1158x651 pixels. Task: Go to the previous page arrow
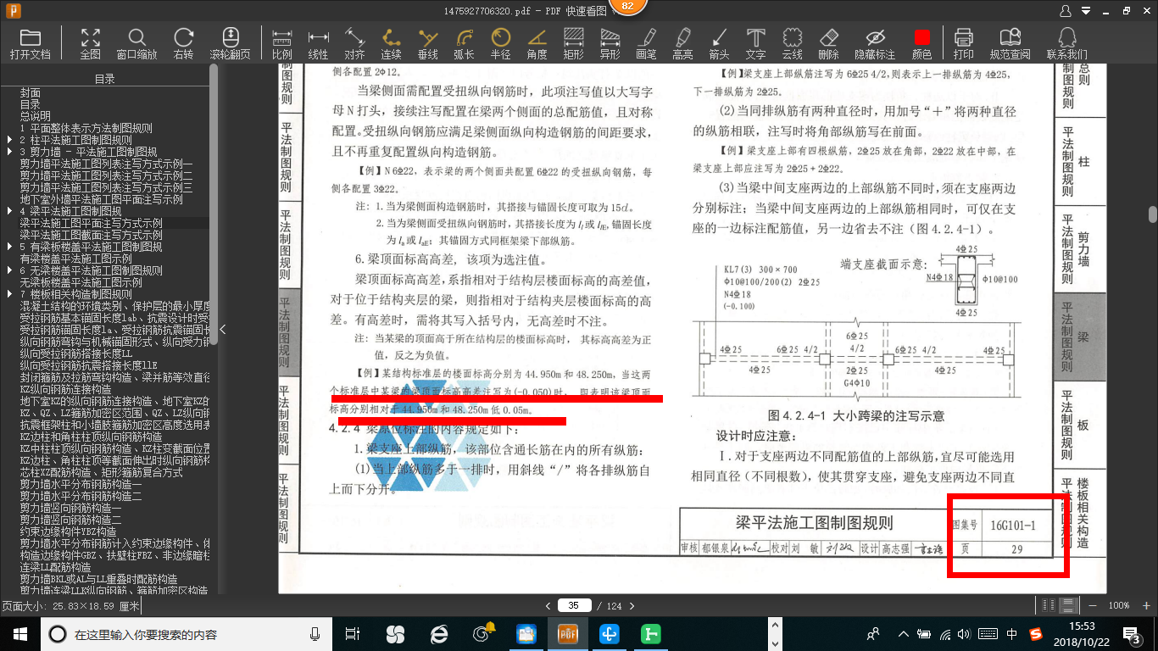[x=548, y=606]
